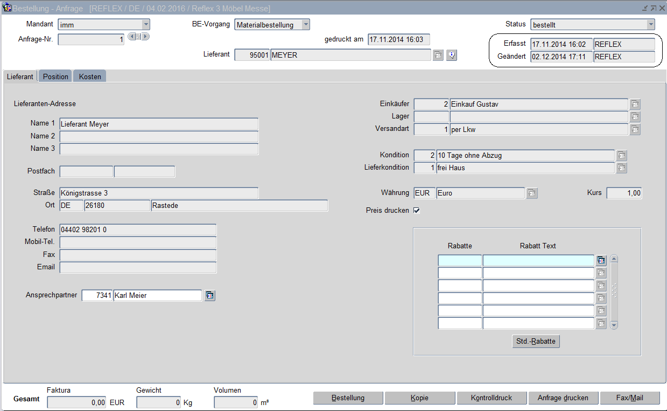Toggle the Preis drucken checkbox
Viewport: 667px width, 411px height.
click(x=417, y=211)
